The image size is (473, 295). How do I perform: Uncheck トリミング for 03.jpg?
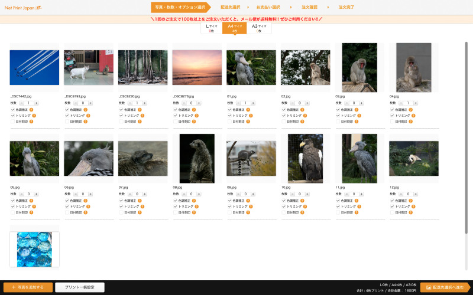[x=338, y=116]
